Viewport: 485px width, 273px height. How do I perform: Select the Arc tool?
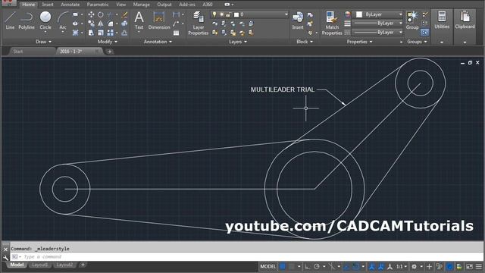[63, 20]
